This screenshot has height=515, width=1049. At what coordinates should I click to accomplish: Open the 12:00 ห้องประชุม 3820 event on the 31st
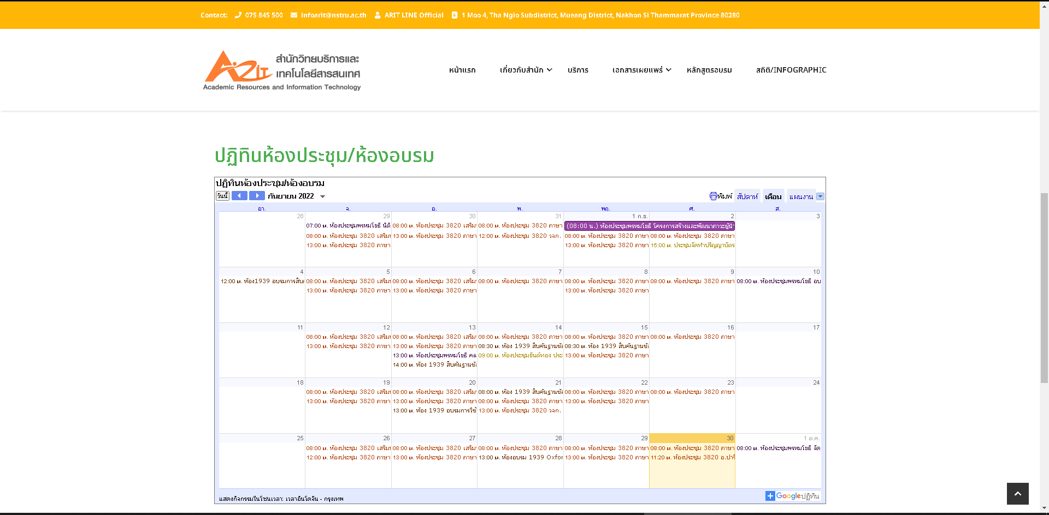(x=520, y=236)
